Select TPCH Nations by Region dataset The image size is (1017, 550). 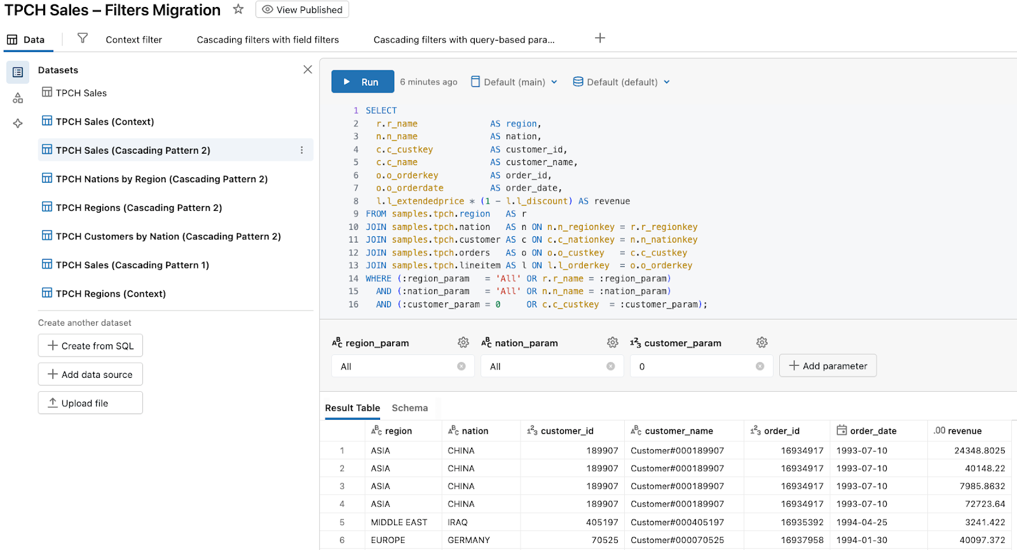click(175, 179)
